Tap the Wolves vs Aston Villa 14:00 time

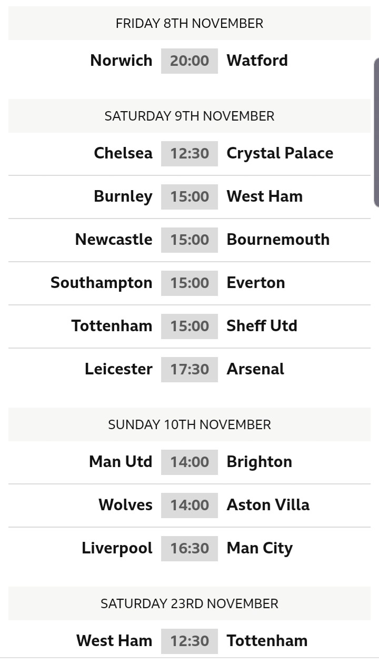(x=189, y=505)
